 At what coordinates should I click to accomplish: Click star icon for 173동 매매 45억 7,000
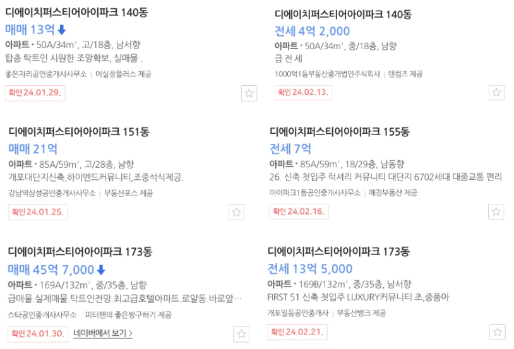[241, 334]
